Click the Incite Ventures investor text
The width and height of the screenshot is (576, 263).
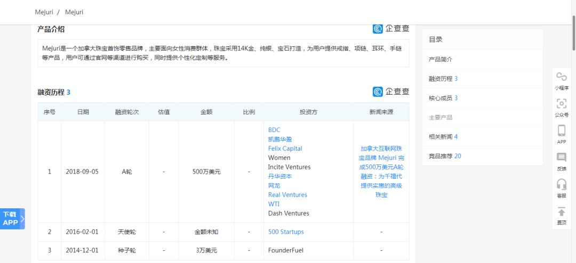289,167
